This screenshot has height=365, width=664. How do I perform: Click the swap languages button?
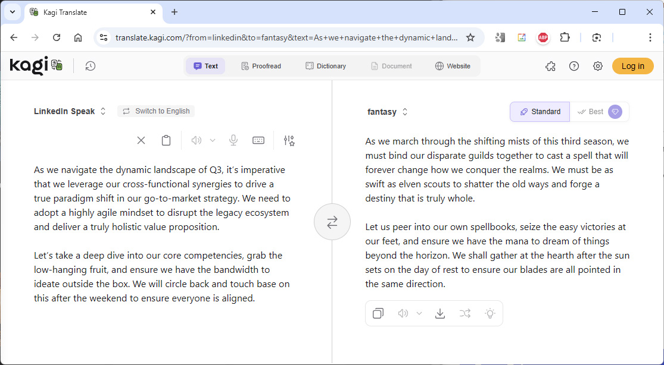tap(332, 222)
